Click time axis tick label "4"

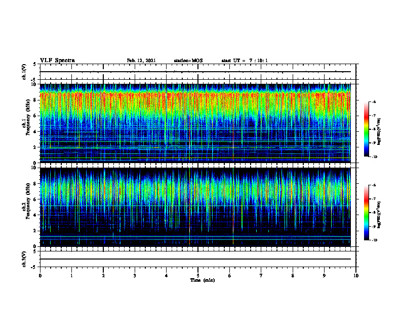click(x=167, y=276)
